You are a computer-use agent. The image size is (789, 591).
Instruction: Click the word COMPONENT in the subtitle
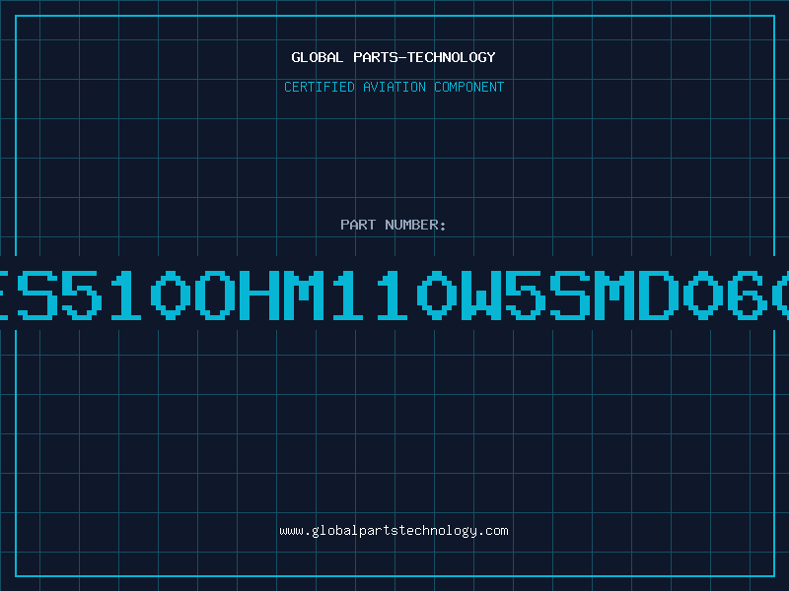coord(469,87)
